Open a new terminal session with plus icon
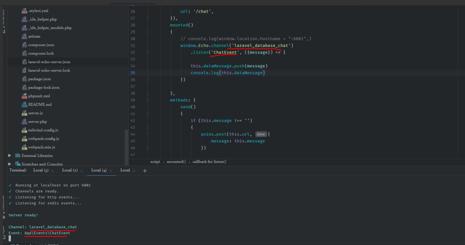 145,171
